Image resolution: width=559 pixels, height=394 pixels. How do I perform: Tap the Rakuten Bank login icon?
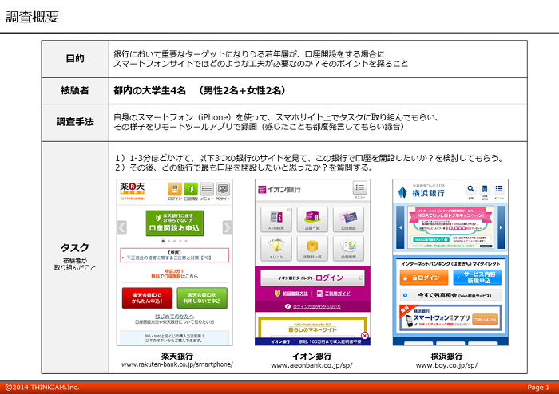173,191
